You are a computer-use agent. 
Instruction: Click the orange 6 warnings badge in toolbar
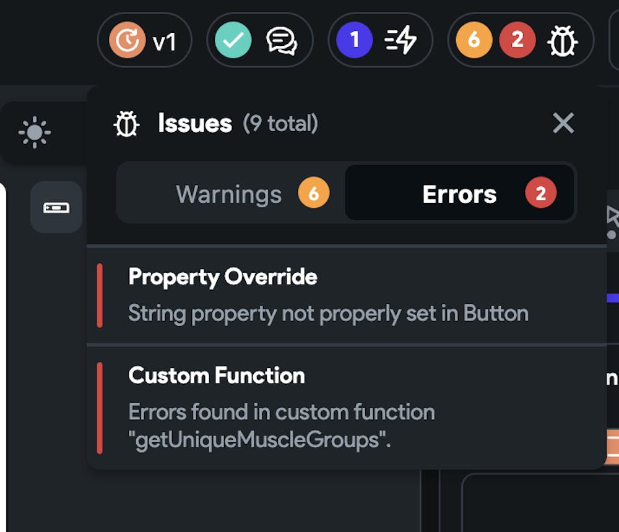(474, 41)
